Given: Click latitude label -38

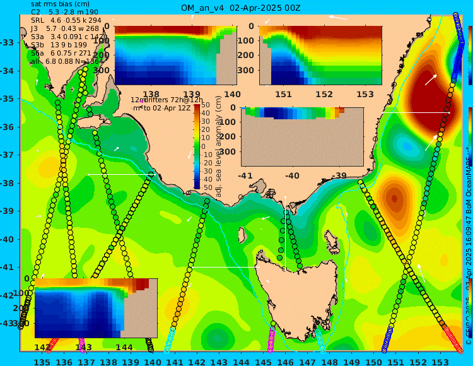Looking at the screenshot, I should pos(7,183).
